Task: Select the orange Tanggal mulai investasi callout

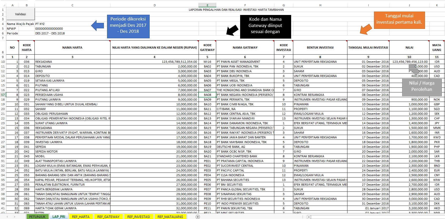Action: pos(399,19)
